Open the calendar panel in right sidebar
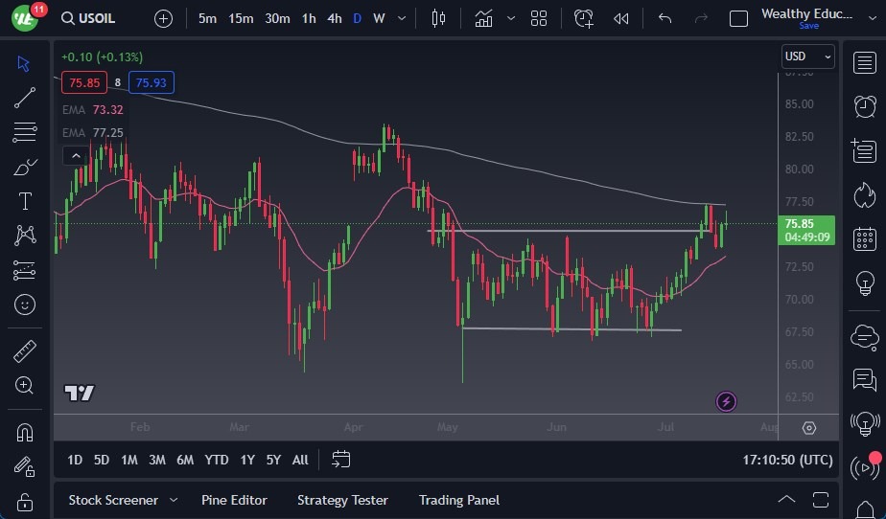The image size is (886, 519). [x=864, y=238]
